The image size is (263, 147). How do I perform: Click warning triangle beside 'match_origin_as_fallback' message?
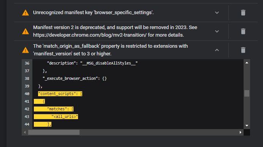(x=26, y=50)
